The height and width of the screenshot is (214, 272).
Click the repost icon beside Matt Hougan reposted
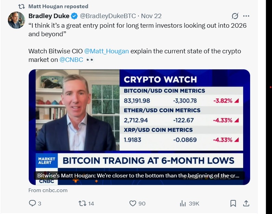(21, 6)
